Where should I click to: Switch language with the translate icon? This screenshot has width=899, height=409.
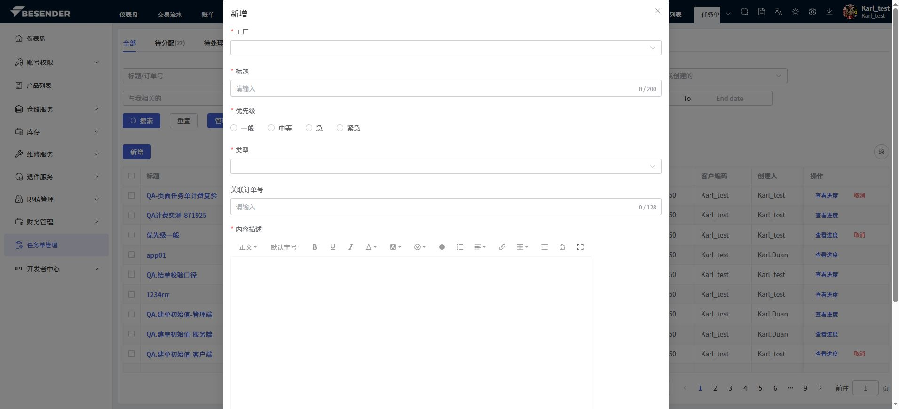click(779, 12)
